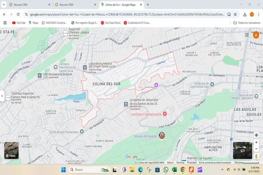Open the NOCNOK: Compra bookmark
The image size is (263, 175).
54,23
